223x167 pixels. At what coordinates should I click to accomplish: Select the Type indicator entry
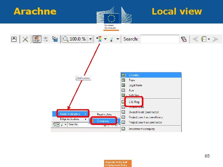[151, 80]
